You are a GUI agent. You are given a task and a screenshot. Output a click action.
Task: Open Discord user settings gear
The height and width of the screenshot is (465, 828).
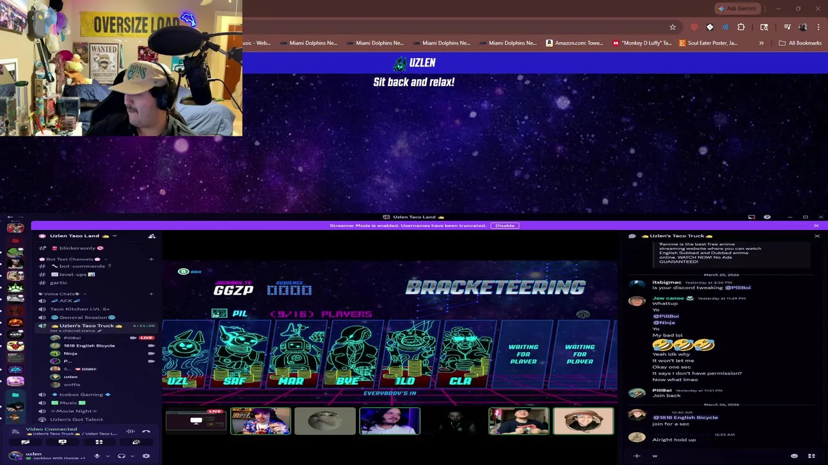pos(146,456)
